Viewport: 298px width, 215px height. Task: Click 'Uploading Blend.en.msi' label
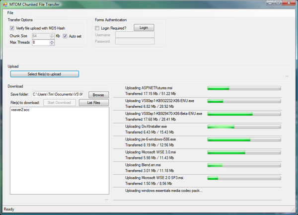click(143, 165)
